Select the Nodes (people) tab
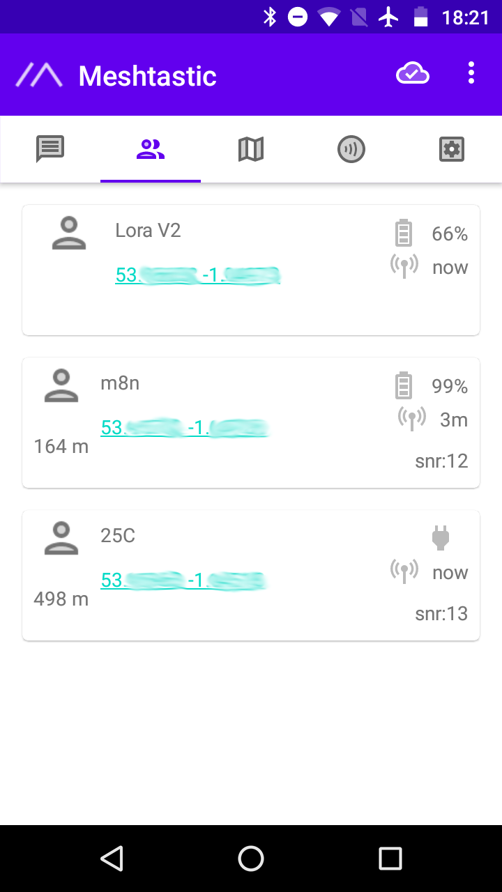The width and height of the screenshot is (502, 892). (151, 149)
